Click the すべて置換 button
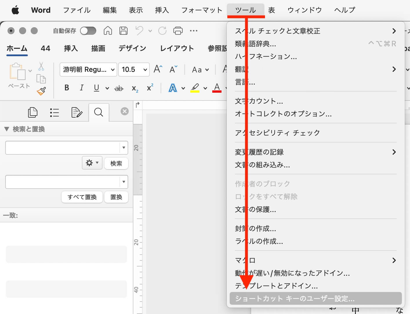This screenshot has width=410, height=314. pos(82,197)
